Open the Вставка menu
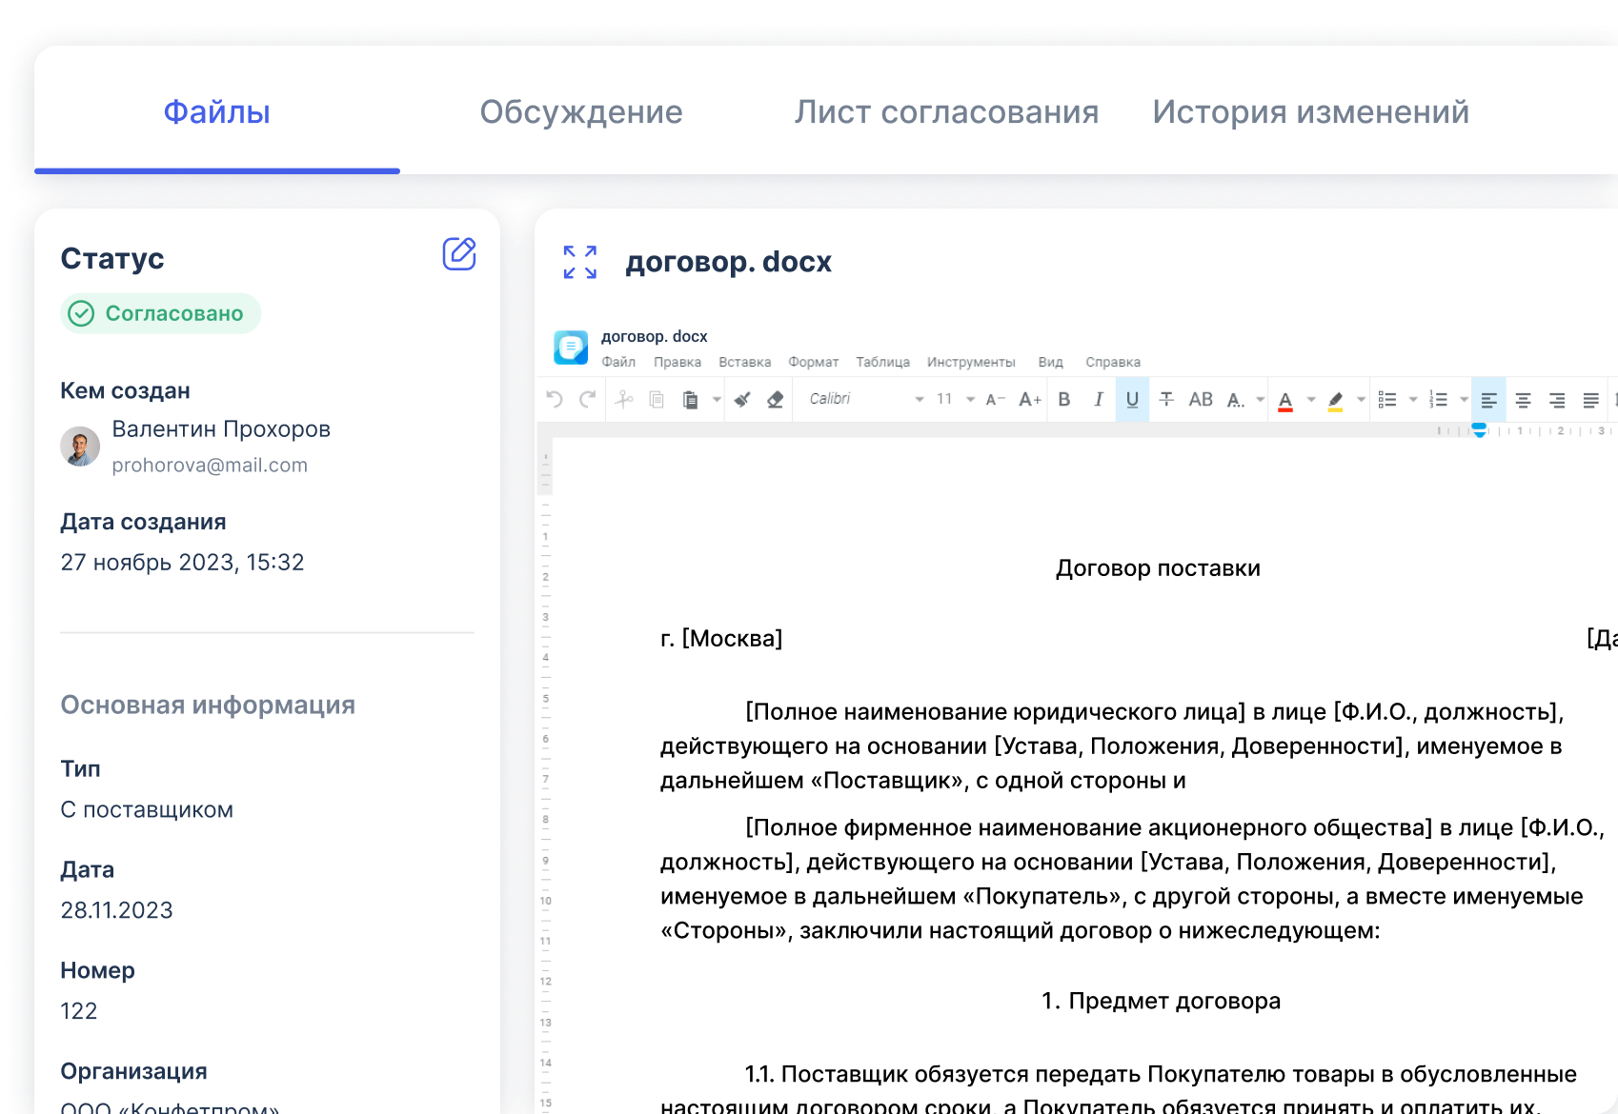 point(744,363)
